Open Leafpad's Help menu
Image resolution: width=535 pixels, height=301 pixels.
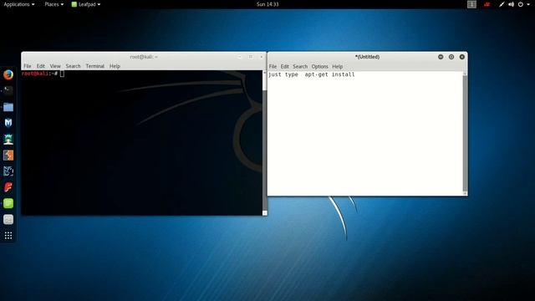coord(338,67)
